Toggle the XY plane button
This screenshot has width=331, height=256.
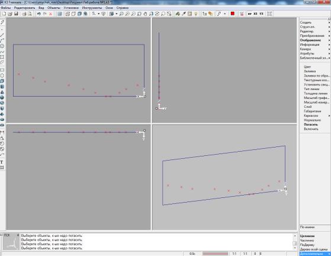point(250,14)
